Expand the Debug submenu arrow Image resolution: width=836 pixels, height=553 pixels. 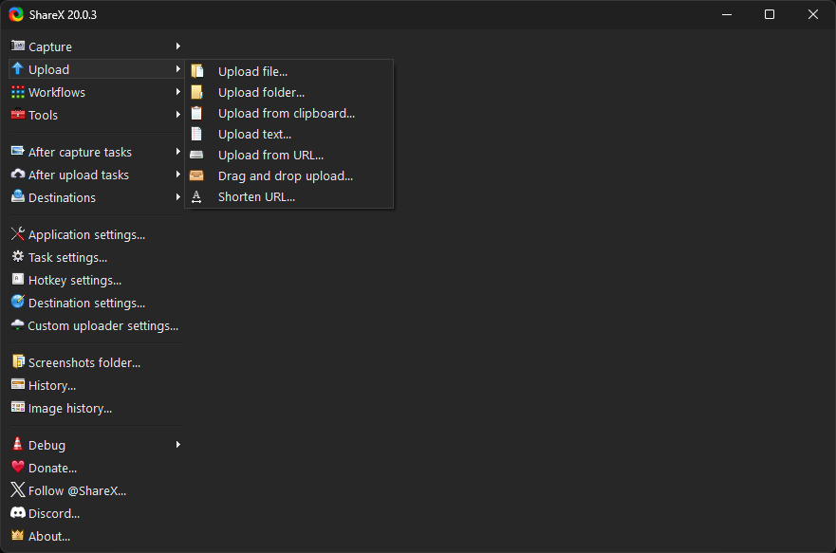click(178, 445)
